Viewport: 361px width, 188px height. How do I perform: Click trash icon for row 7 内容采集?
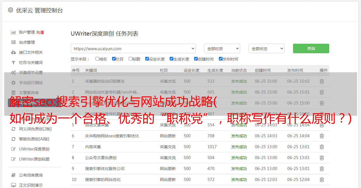pyautogui.click(x=322, y=147)
